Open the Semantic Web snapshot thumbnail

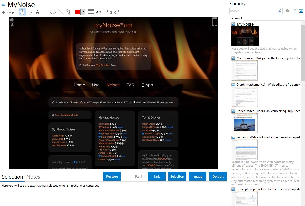click(x=244, y=149)
